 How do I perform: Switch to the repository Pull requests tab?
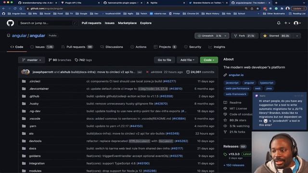tap(77, 47)
